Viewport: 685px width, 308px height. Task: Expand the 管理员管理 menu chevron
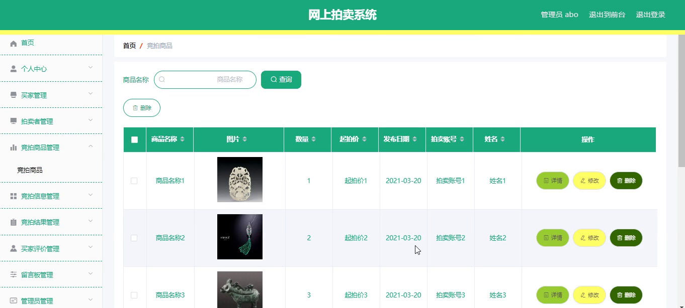coord(91,299)
